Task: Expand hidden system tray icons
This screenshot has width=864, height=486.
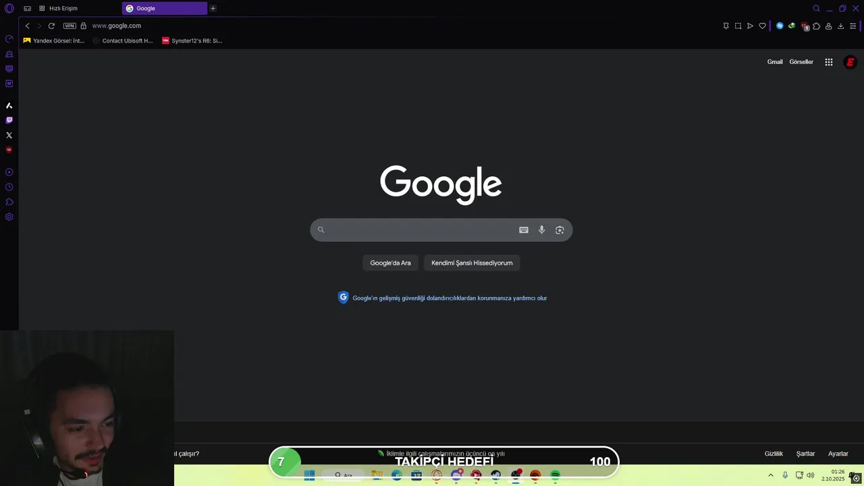Action: pos(770,475)
